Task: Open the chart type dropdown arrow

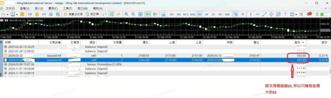Action: click(x=8, y=14)
